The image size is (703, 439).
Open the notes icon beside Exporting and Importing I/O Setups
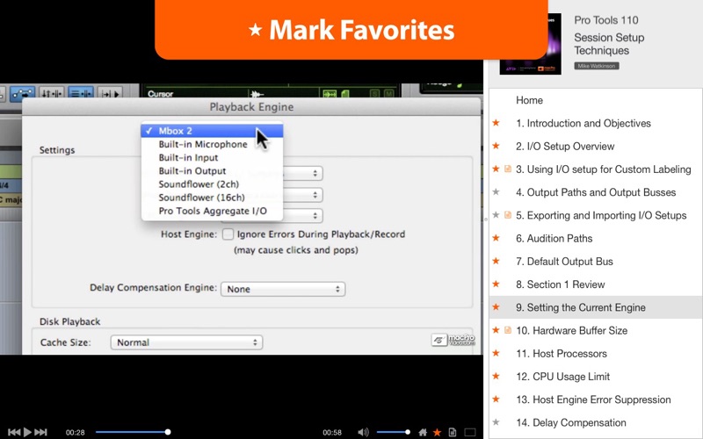tap(508, 215)
